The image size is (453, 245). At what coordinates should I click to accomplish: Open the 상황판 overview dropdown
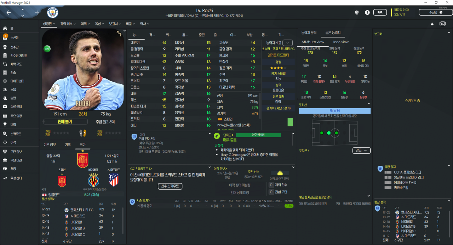click(49, 24)
